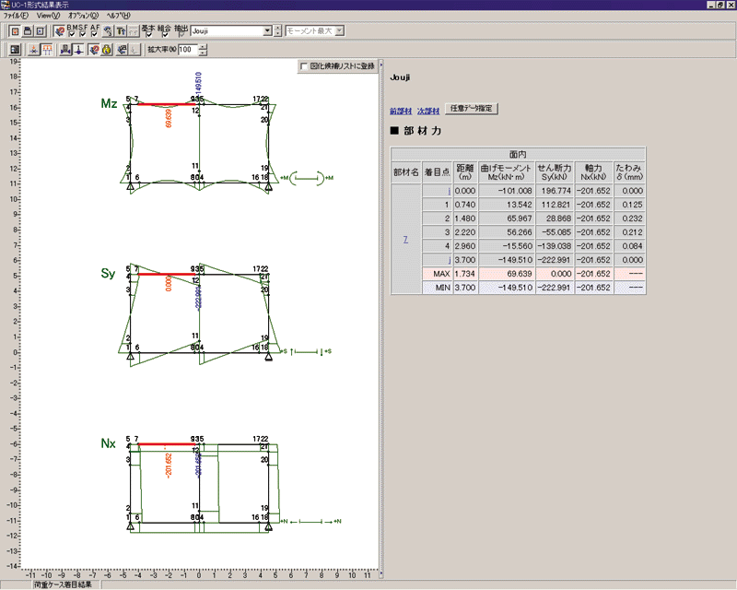Click the blue support-node icon in second toolbar
The width and height of the screenshot is (737, 590).
pyautogui.click(x=64, y=49)
